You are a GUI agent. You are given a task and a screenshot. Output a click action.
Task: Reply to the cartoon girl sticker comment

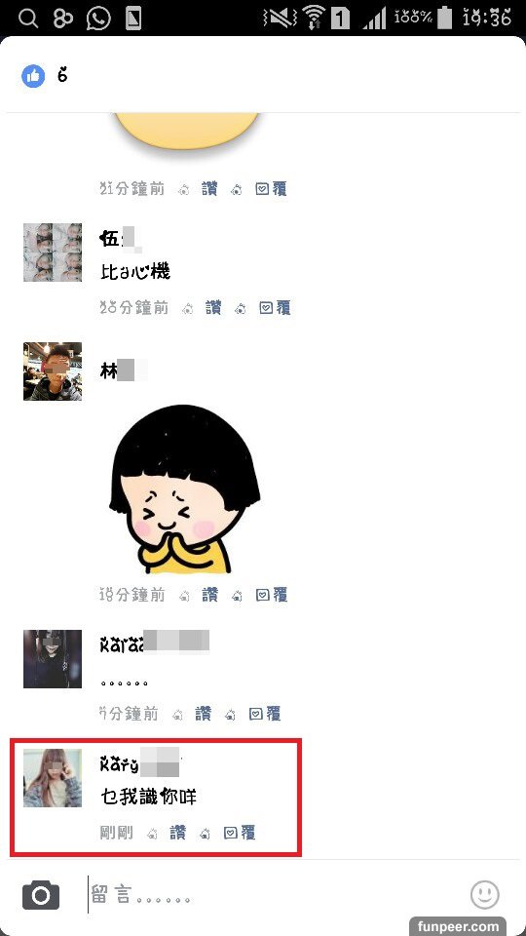click(272, 595)
